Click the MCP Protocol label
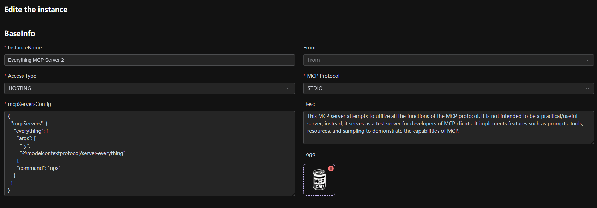 (323, 76)
